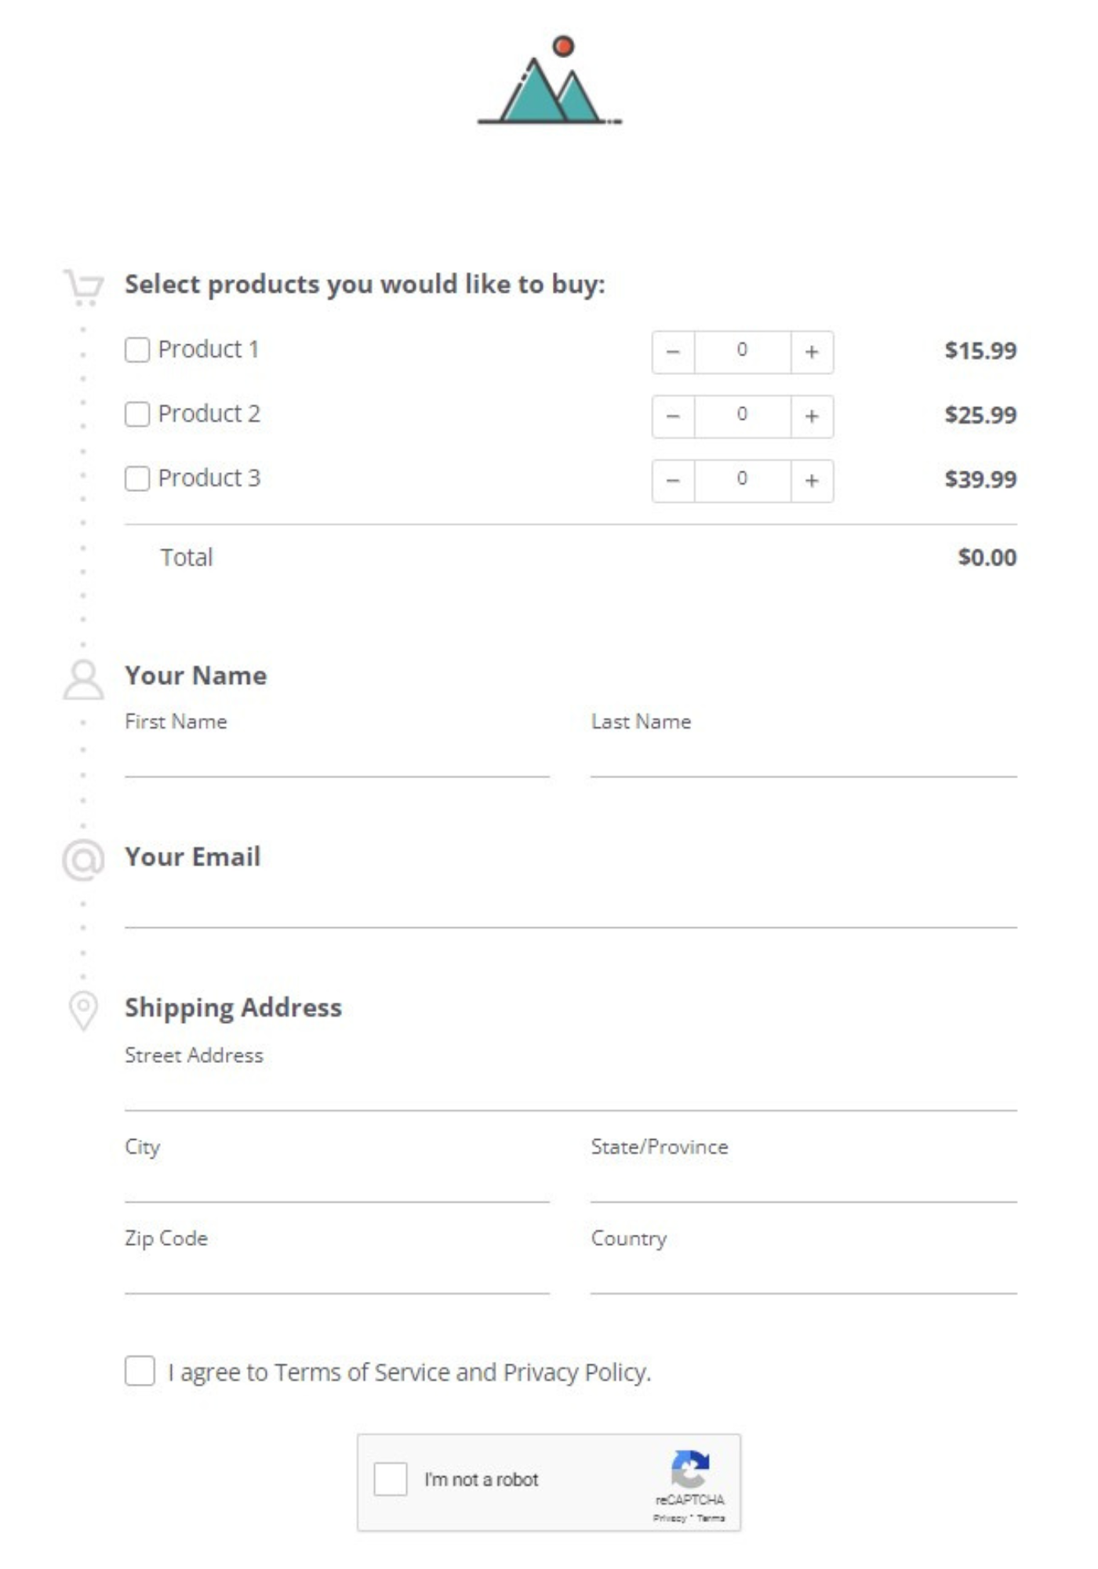Click the reCAPTCHA logo
1098x1569 pixels.
689,1469
